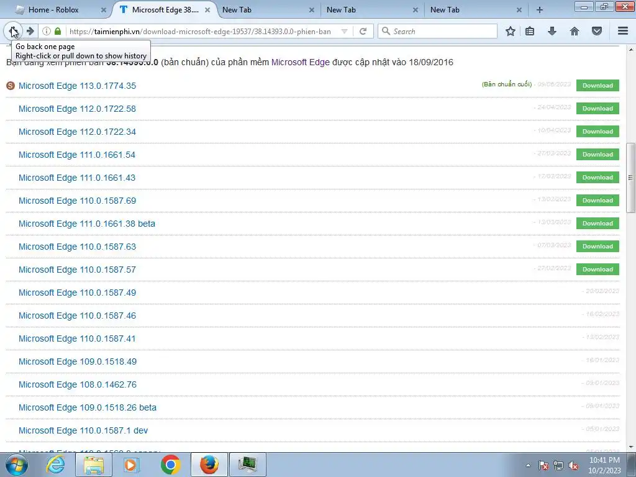Viewport: 636px width, 477px height.
Task: Switch to Firefox in the taskbar
Action: (209, 465)
